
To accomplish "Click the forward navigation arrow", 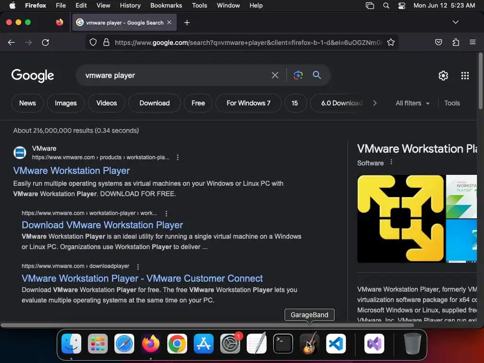I will (28, 42).
